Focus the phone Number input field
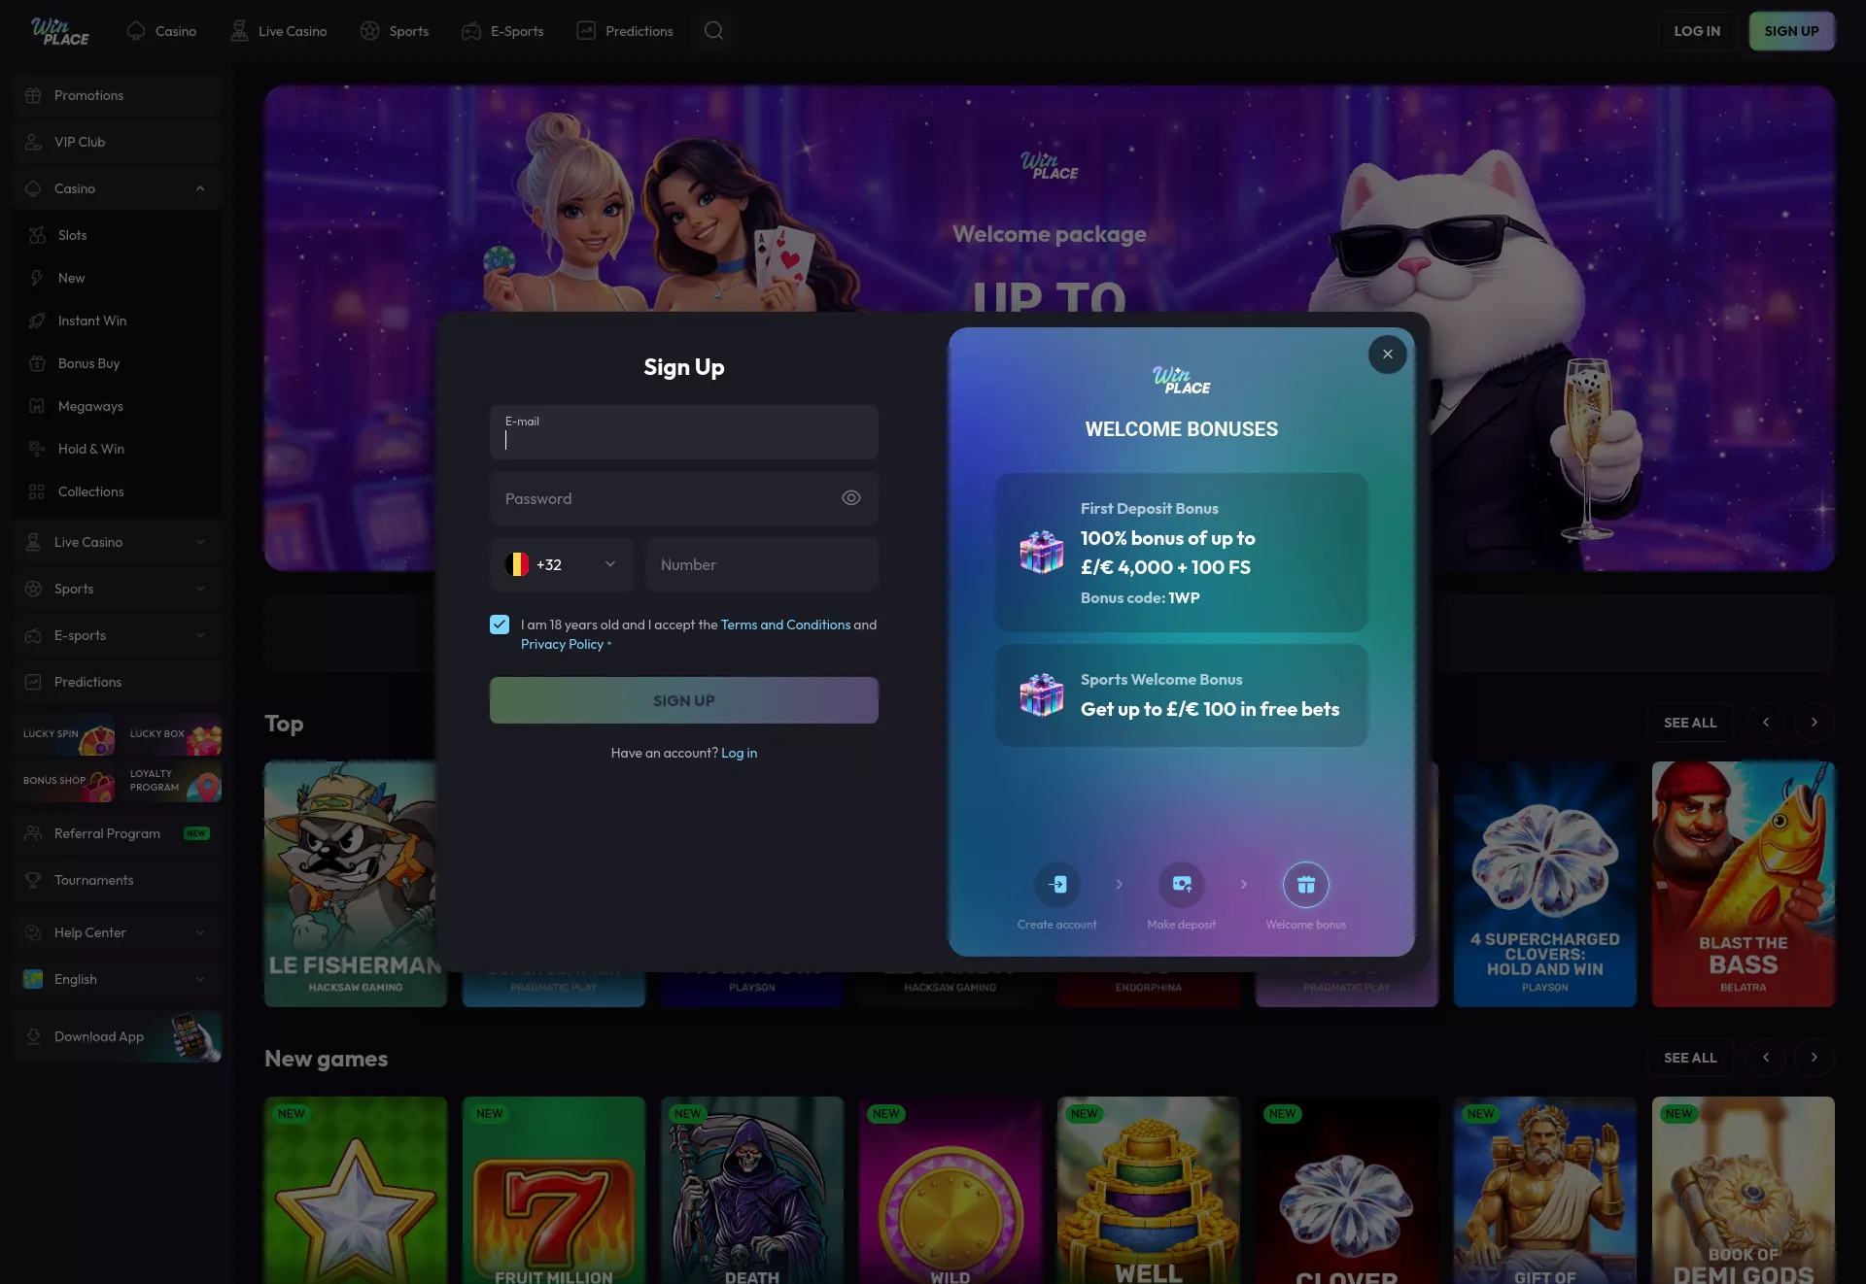 [762, 564]
